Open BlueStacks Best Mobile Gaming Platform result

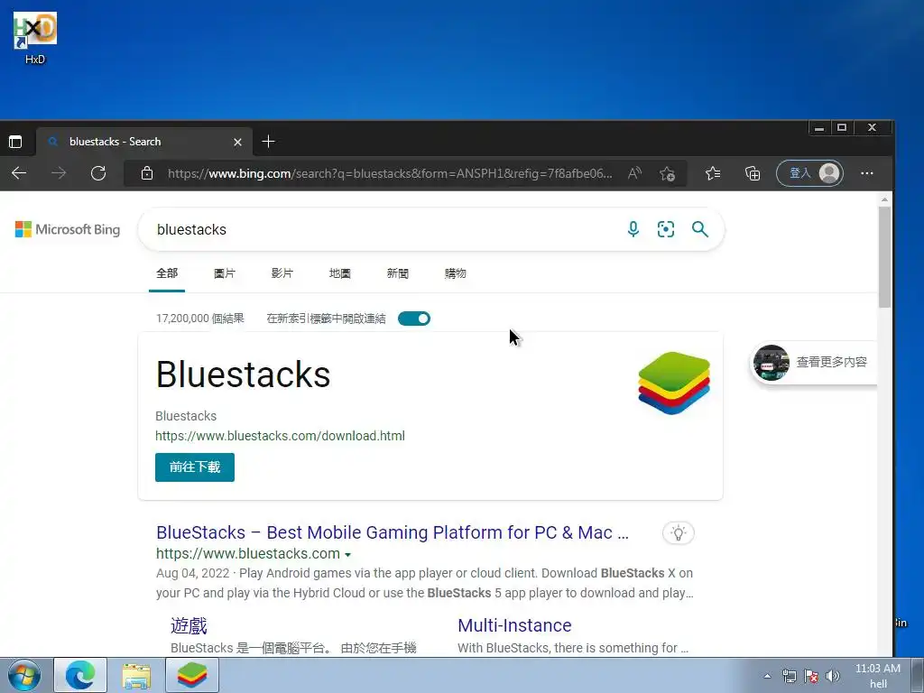click(393, 532)
